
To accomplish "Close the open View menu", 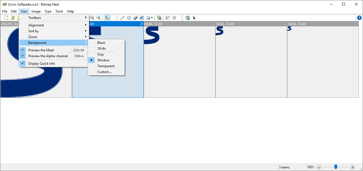I will click(24, 11).
